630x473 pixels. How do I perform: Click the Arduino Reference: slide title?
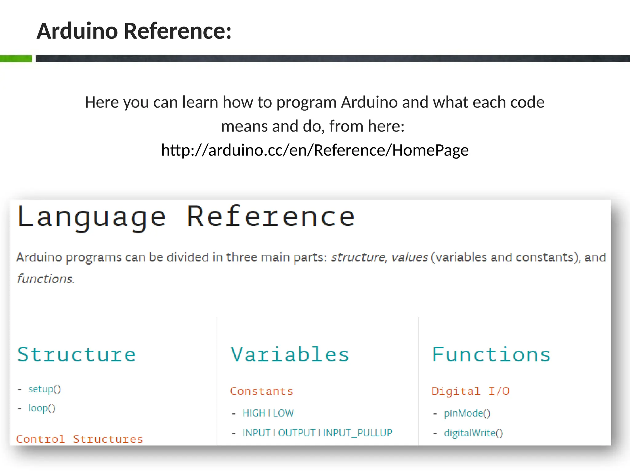click(x=134, y=31)
